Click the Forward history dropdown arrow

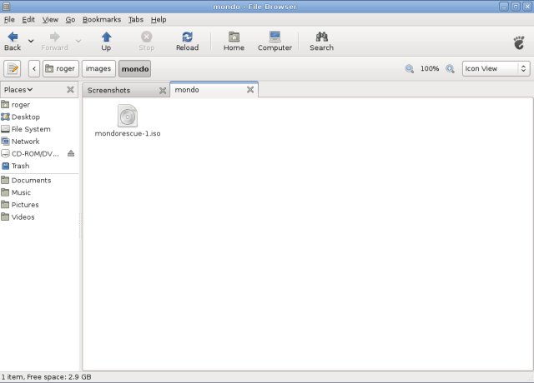(x=78, y=41)
